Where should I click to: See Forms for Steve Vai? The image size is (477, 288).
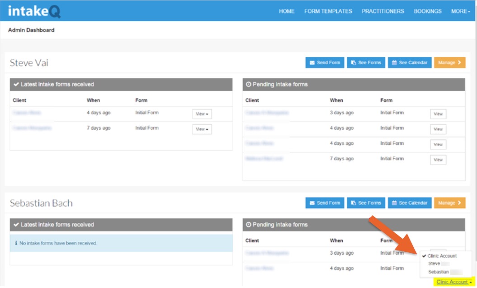[366, 62]
